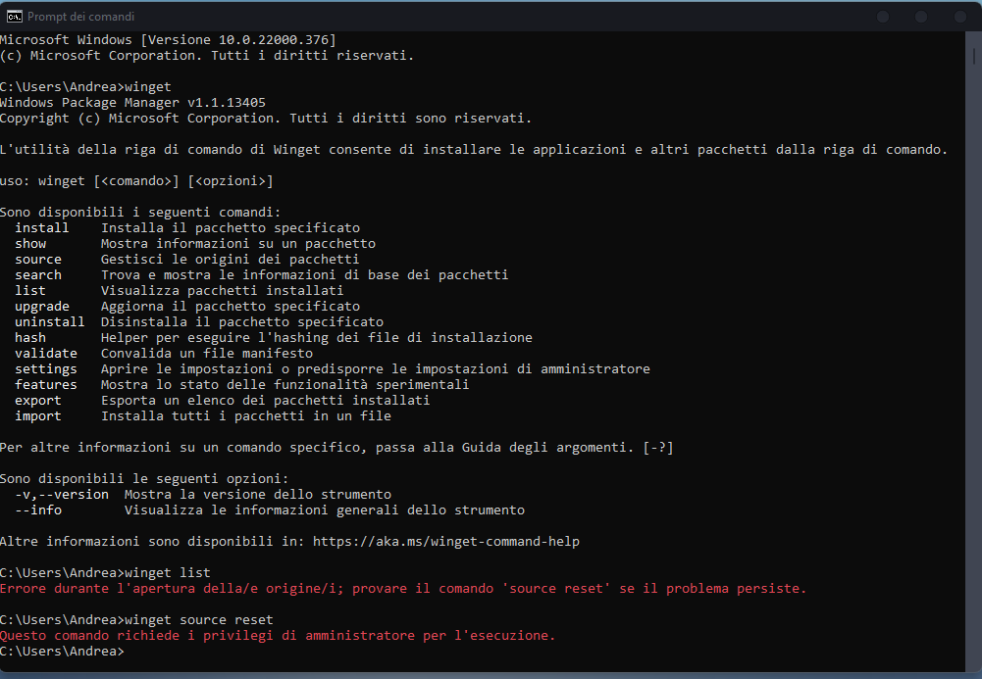Click 'Mostra la versione dello strumento' text
Image resolution: width=982 pixels, height=679 pixels.
(x=257, y=495)
